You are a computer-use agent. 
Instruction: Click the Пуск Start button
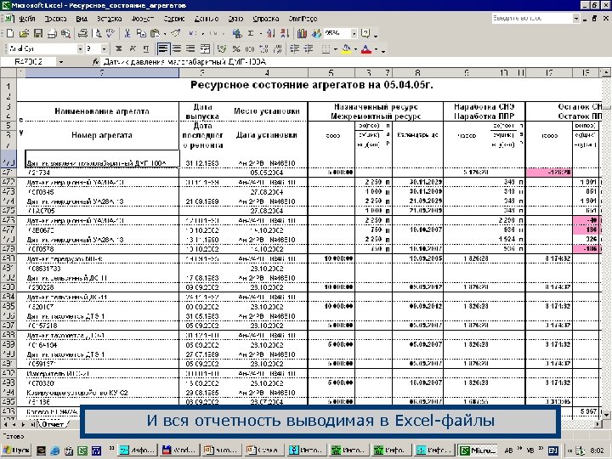[17, 450]
